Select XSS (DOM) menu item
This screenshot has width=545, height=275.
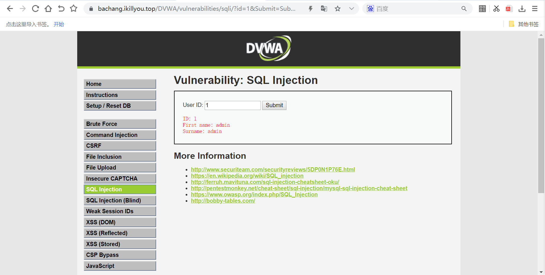tap(120, 222)
